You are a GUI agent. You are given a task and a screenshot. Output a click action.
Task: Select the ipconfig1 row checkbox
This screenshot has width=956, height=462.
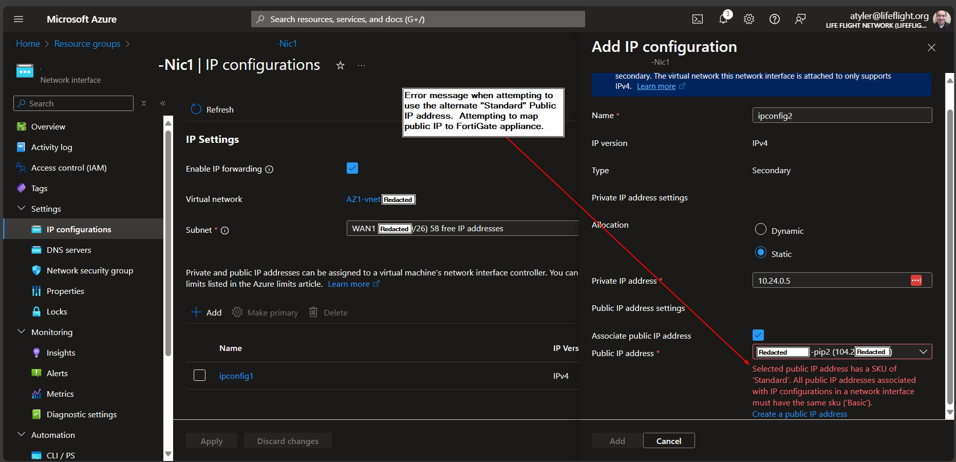(x=200, y=375)
